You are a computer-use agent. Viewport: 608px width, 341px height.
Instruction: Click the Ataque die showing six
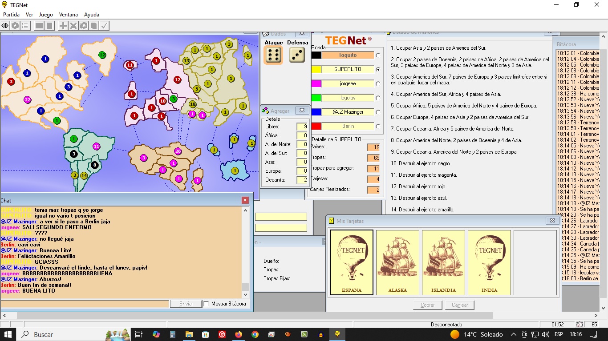click(x=273, y=55)
